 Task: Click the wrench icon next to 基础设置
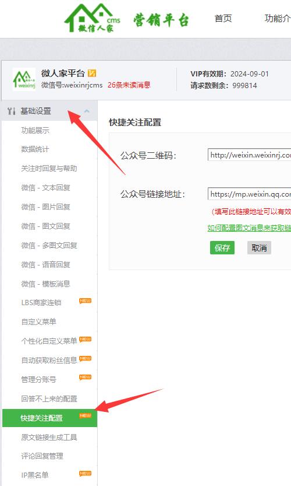[x=12, y=111]
